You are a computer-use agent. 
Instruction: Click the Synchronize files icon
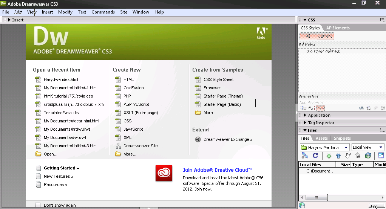pos(368,156)
